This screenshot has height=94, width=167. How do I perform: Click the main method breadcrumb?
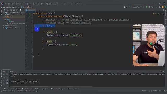pyautogui.click(x=30, y=7)
